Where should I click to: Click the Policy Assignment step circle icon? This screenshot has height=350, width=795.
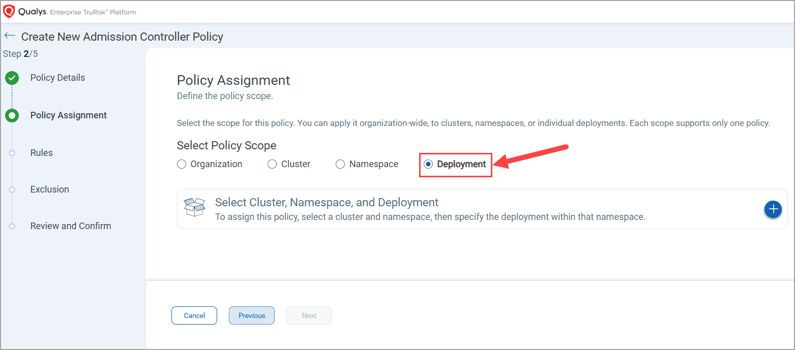[12, 116]
